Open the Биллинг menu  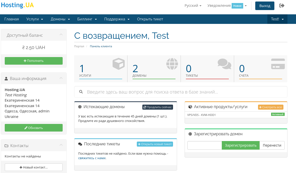pos(87,19)
